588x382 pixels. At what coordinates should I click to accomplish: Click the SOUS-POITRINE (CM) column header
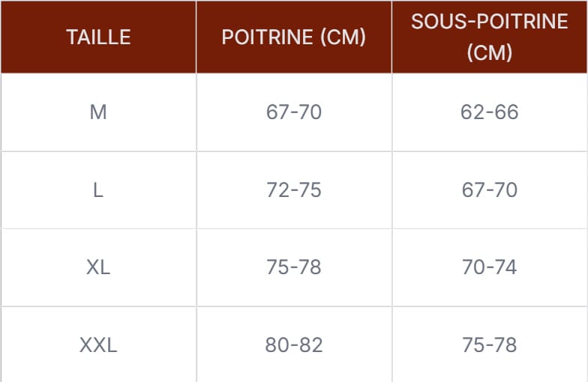489,37
